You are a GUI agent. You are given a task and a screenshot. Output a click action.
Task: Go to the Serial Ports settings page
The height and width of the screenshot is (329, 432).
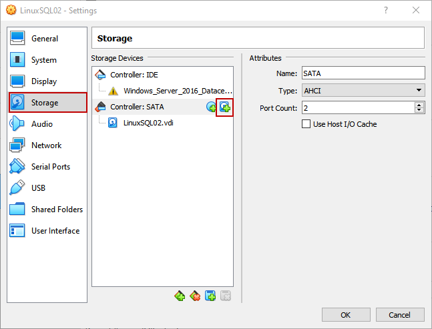[x=50, y=167]
